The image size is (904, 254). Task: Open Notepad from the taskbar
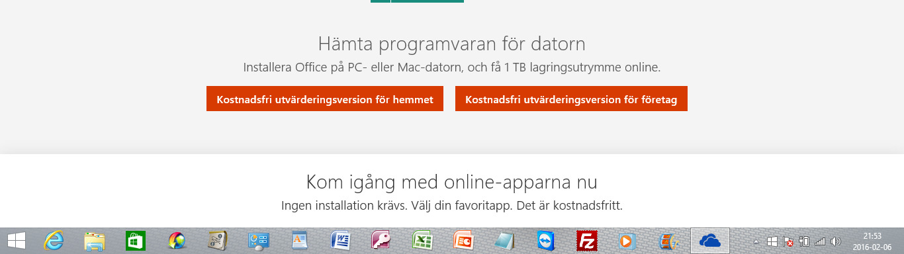505,241
